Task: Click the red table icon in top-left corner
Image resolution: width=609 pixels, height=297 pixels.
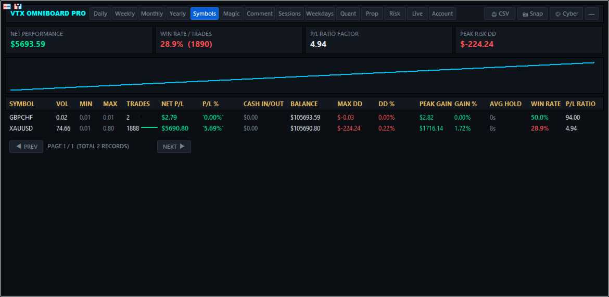Action: pyautogui.click(x=7, y=7)
